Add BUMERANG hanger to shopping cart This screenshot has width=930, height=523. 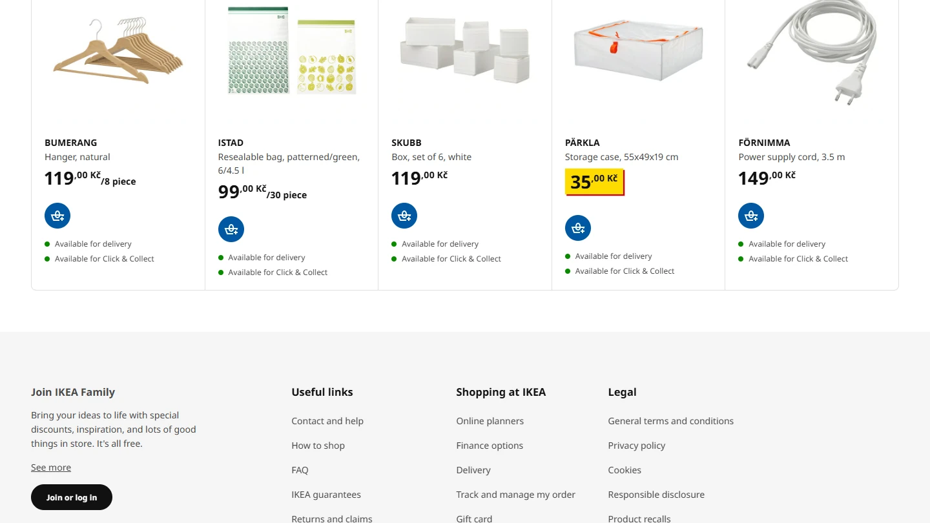pyautogui.click(x=57, y=216)
